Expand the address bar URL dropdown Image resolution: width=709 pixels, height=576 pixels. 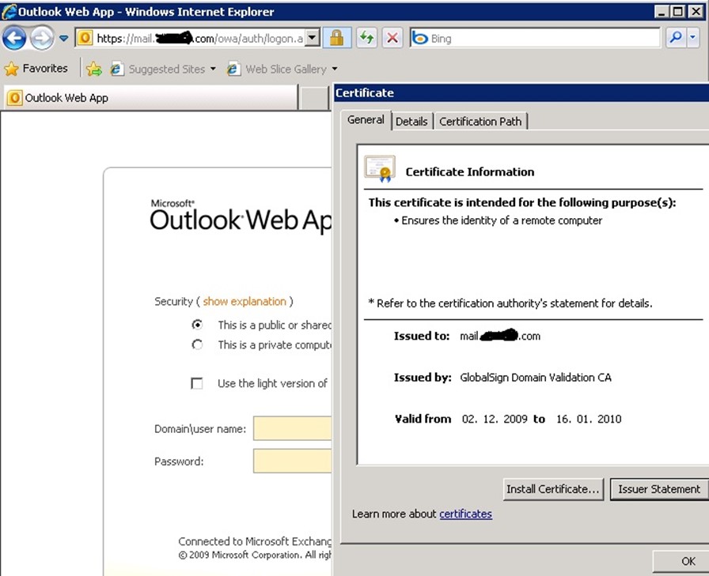[x=312, y=38]
